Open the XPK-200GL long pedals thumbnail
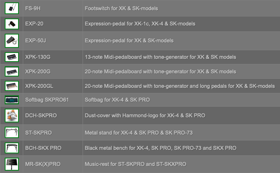The height and width of the screenshot is (173, 280). [12, 86]
